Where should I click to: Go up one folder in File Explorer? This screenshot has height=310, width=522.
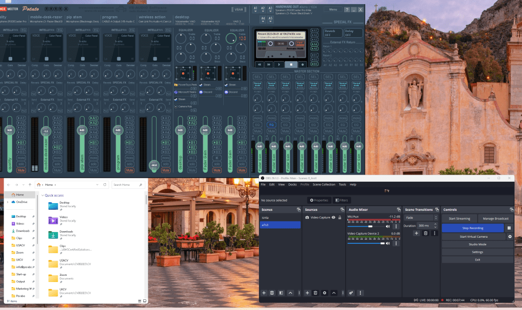30,184
